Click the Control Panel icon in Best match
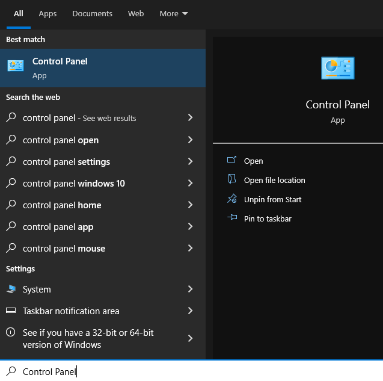The width and height of the screenshot is (383, 381). point(16,66)
